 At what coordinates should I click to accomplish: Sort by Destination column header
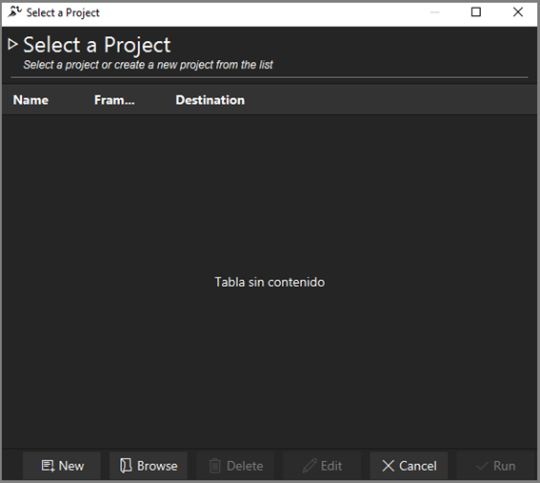(210, 100)
